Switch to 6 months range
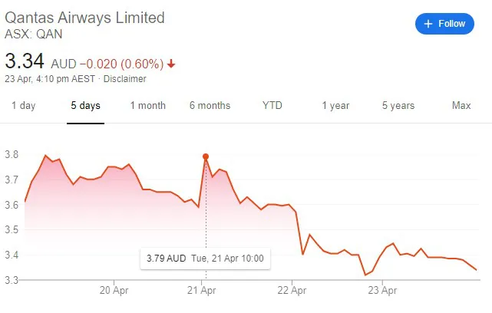The height and width of the screenshot is (313, 492). point(210,106)
